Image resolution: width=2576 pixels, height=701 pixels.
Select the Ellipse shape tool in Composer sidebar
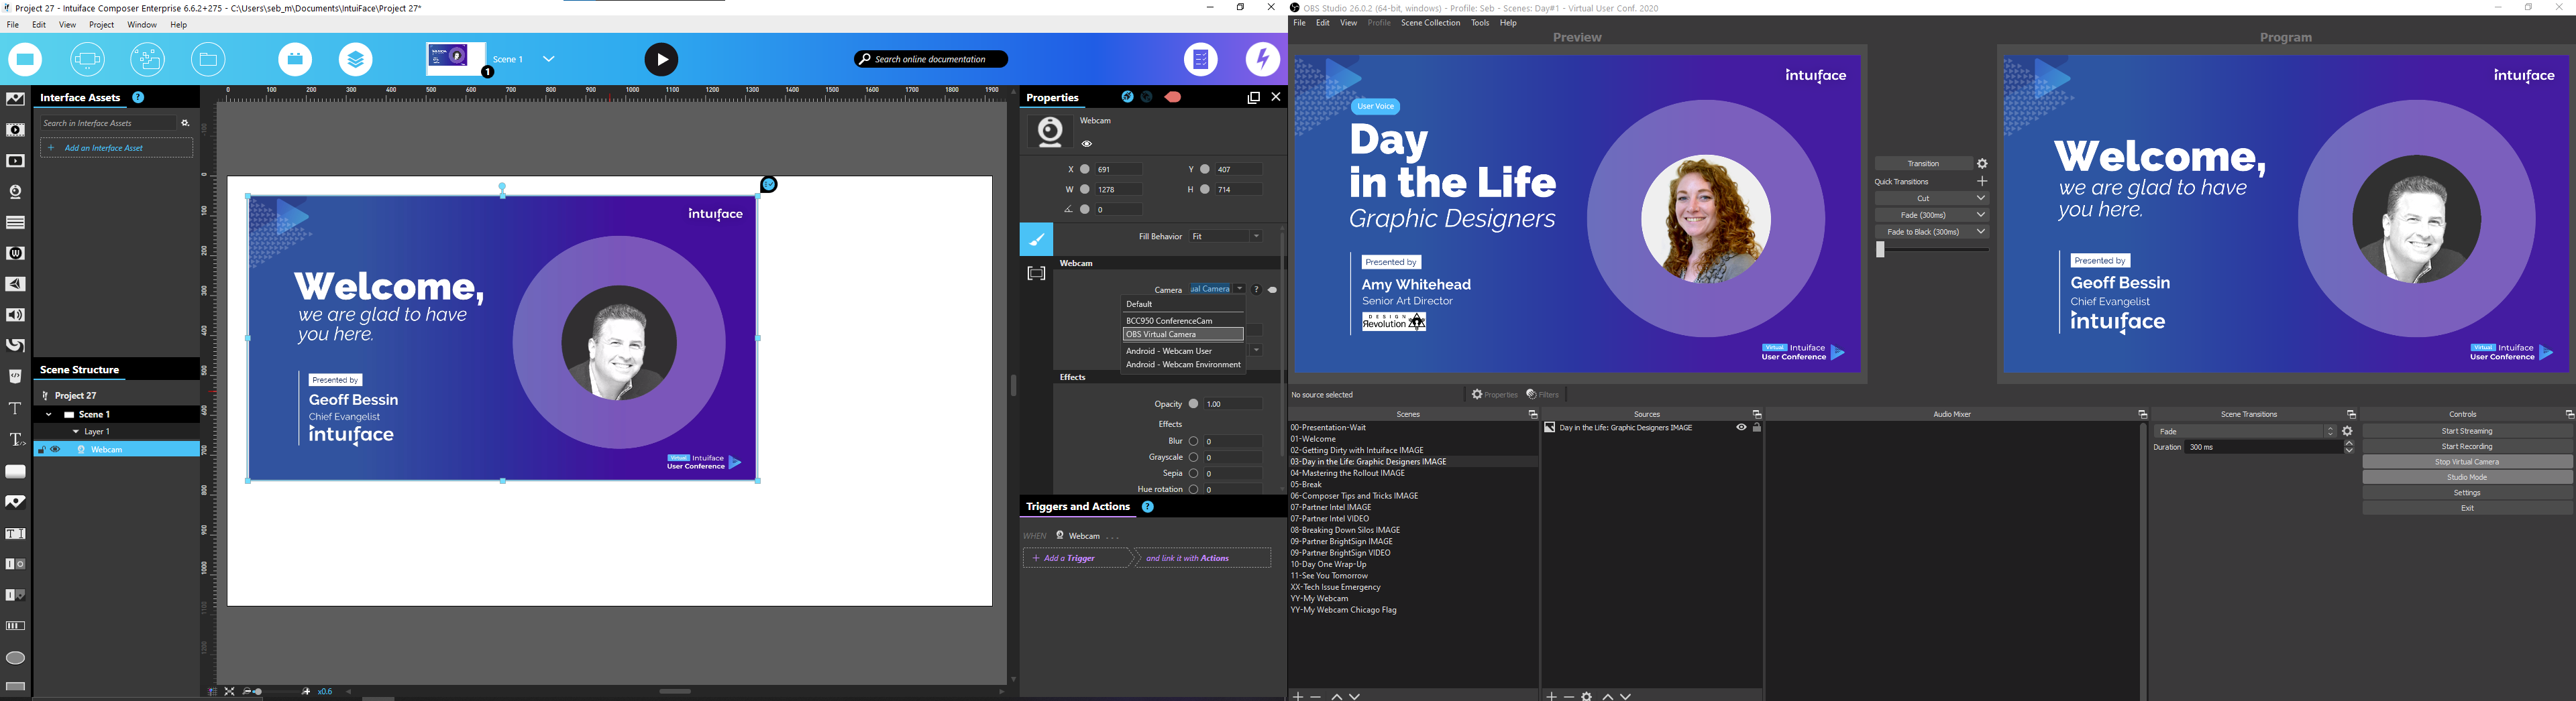[15, 657]
